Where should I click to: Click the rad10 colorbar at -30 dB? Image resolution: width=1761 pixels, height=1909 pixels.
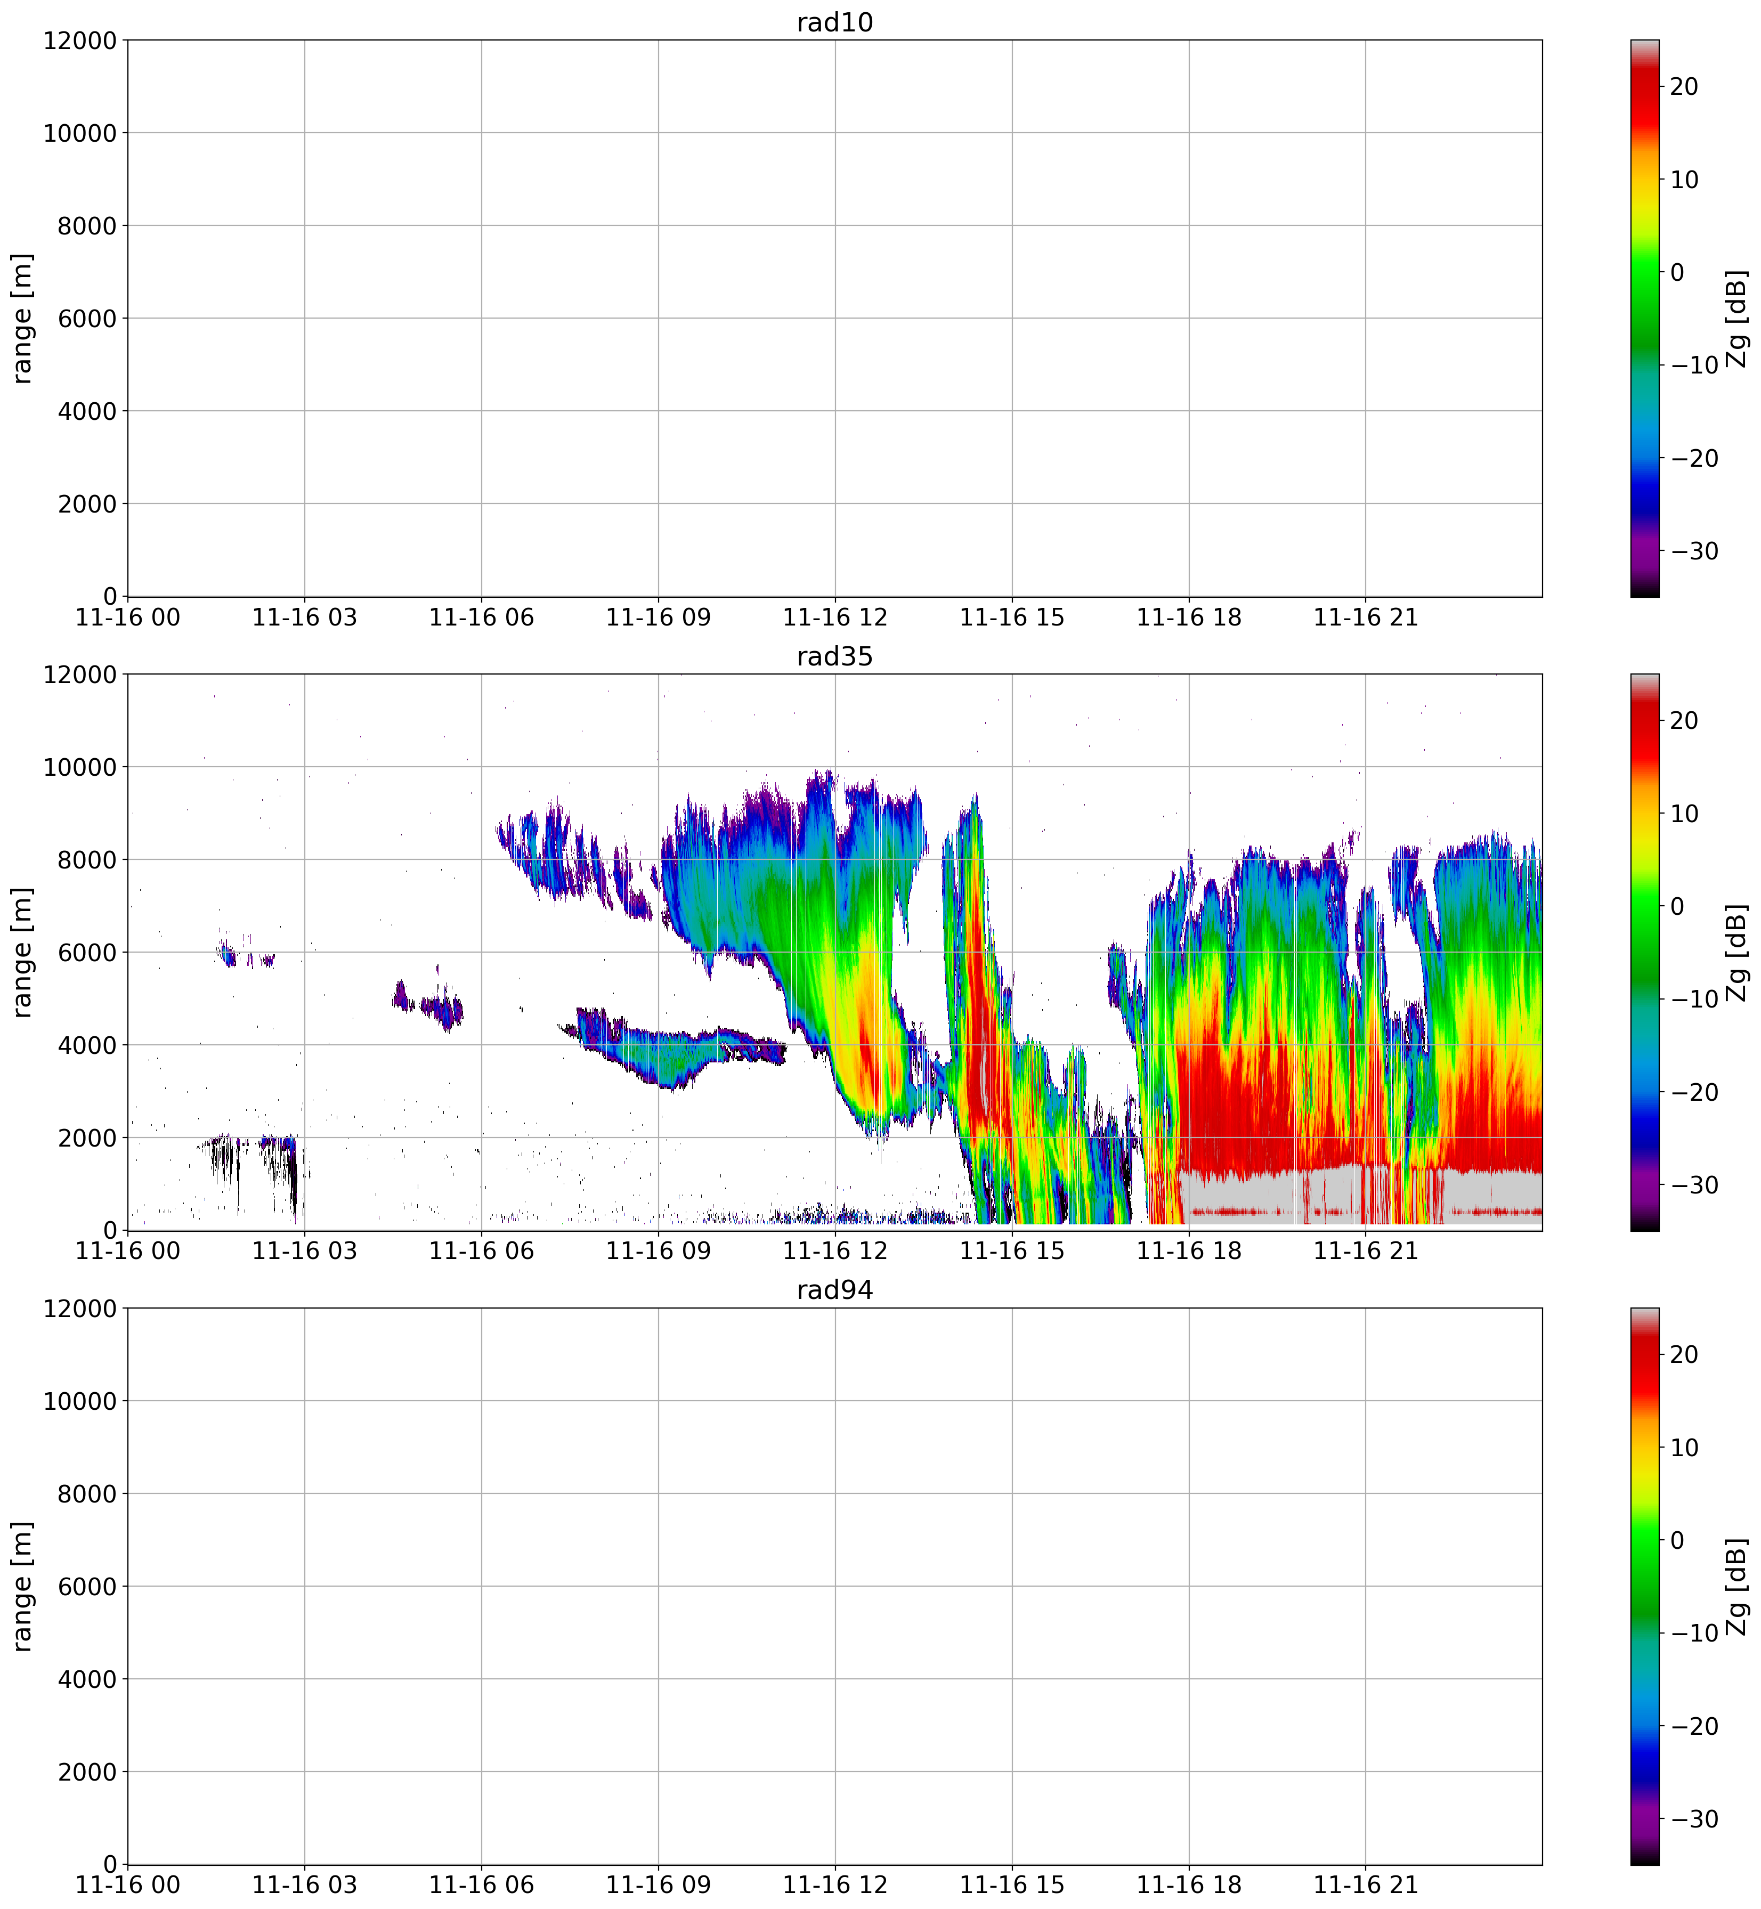click(1644, 551)
